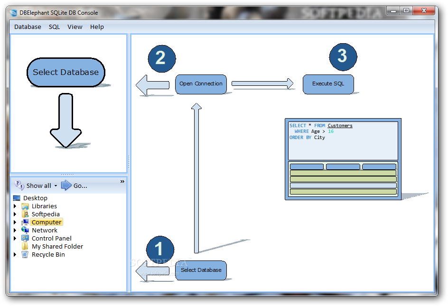Click the Recycle Bin icon

(x=25, y=254)
